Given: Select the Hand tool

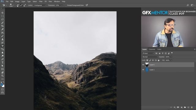Looking at the screenshot, I should pos(2,72).
